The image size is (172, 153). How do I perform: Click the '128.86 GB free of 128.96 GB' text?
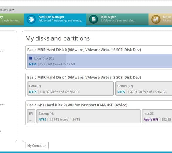tap(59, 92)
